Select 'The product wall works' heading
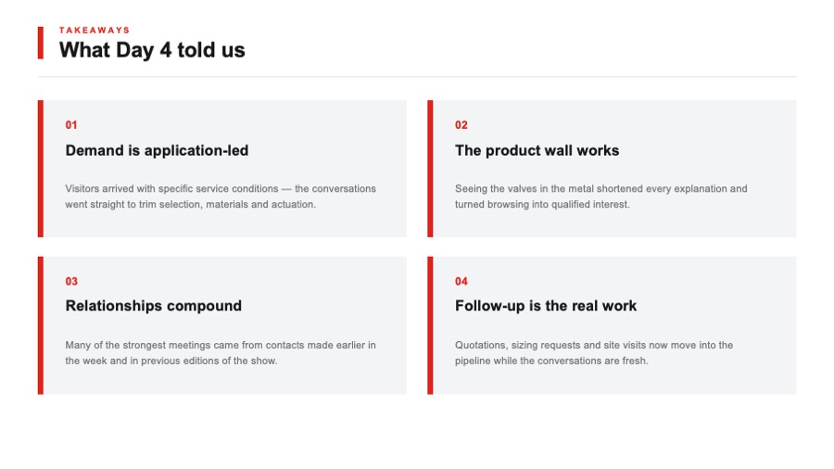The image size is (834, 469). 537,150
